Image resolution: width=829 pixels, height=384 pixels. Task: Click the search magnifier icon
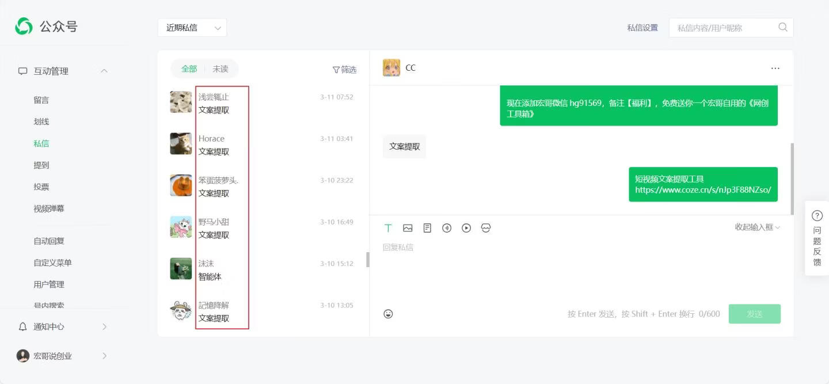(782, 26)
